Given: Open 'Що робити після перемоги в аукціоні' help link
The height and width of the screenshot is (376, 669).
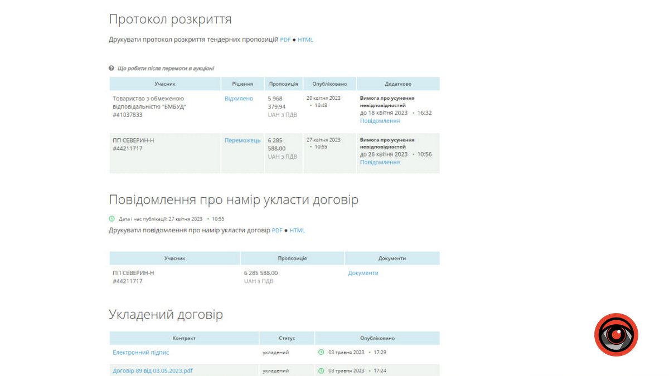Looking at the screenshot, I should (x=166, y=69).
